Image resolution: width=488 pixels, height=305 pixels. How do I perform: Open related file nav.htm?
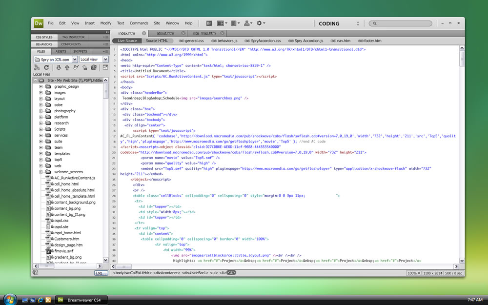(x=341, y=41)
